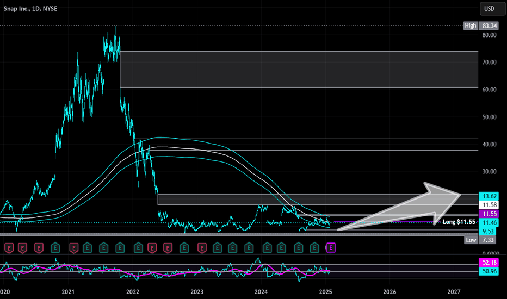Image resolution: width=507 pixels, height=299 pixels.
Task: Click the leftmost red earnings E marker
Action: click(x=9, y=248)
